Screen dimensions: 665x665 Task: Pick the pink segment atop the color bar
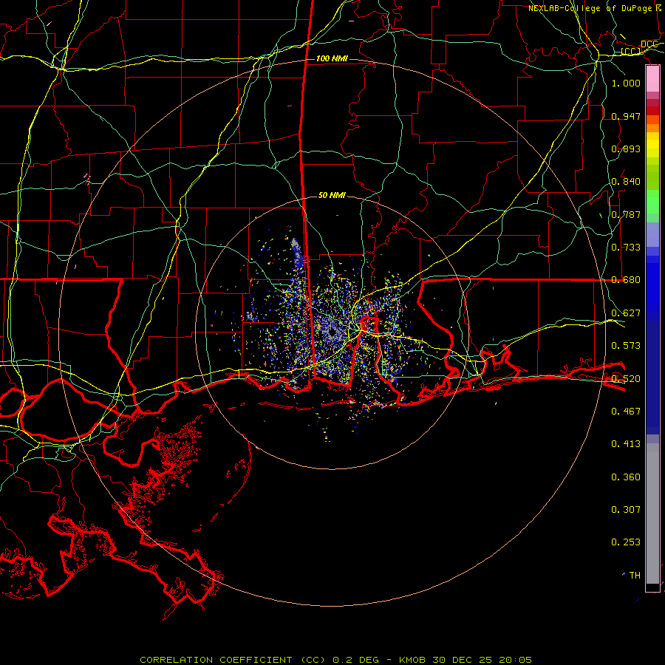click(652, 79)
